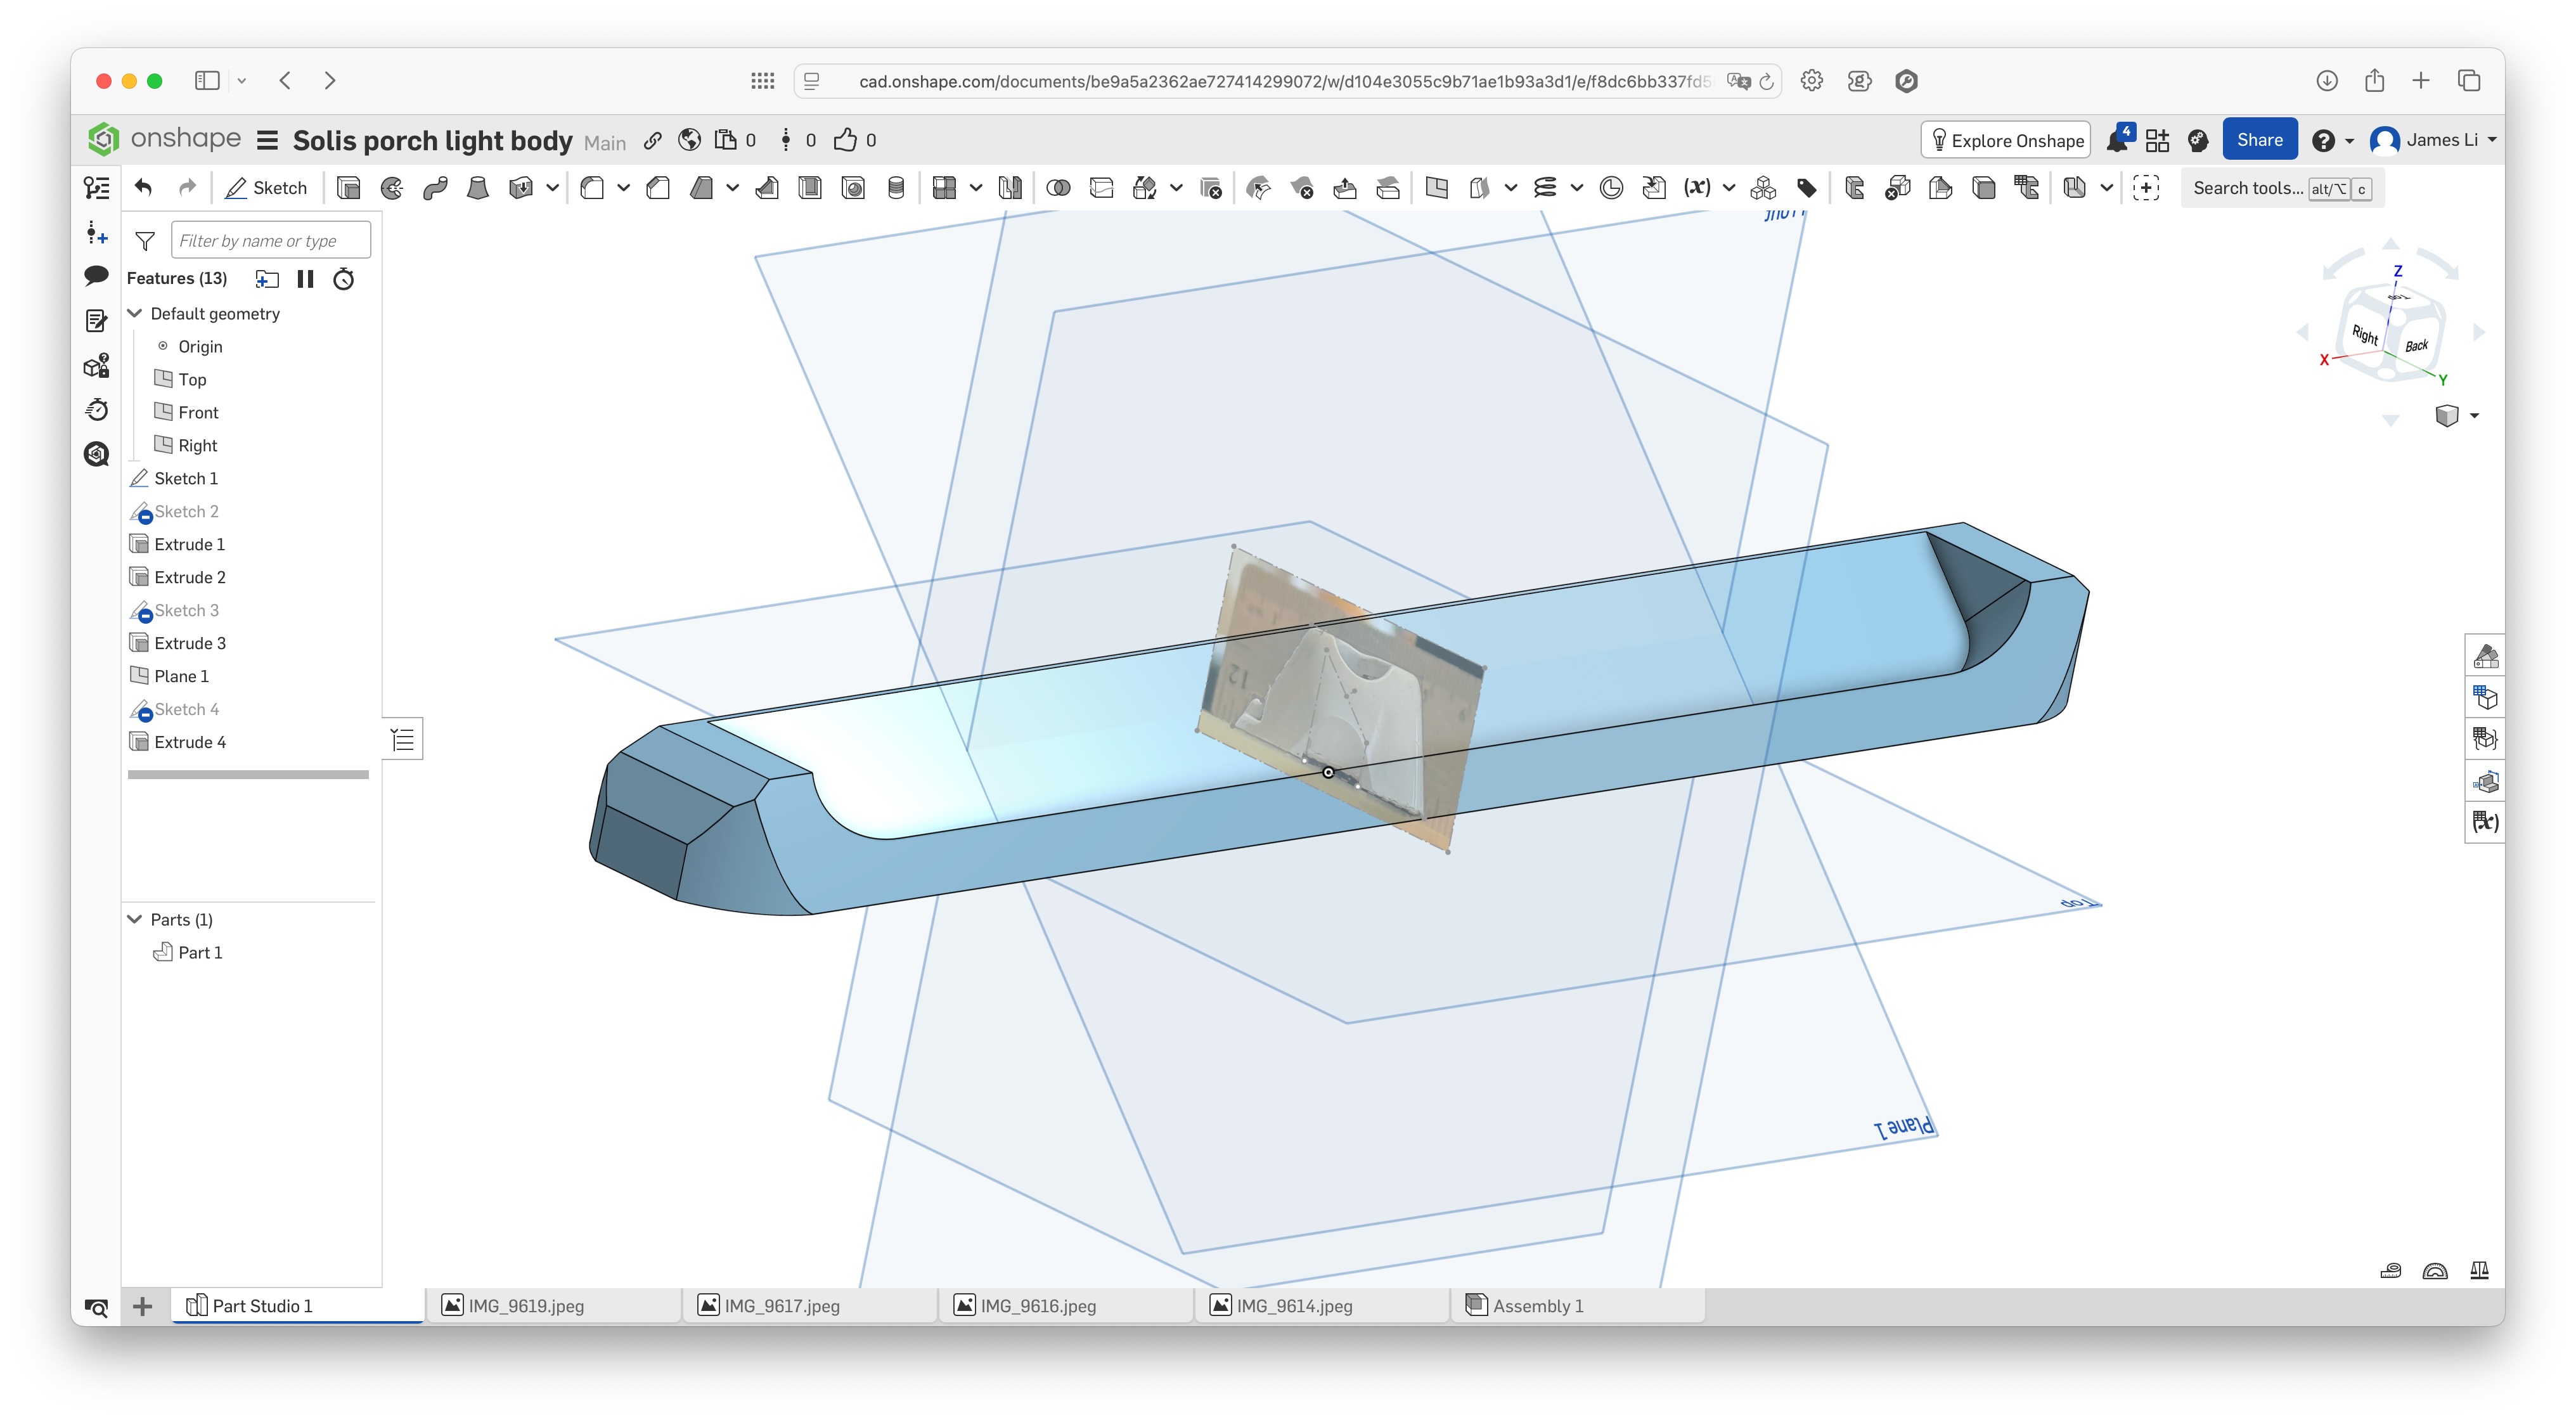Viewport: 2576px width, 1420px height.
Task: Add a new tab with plus button
Action: point(143,1305)
